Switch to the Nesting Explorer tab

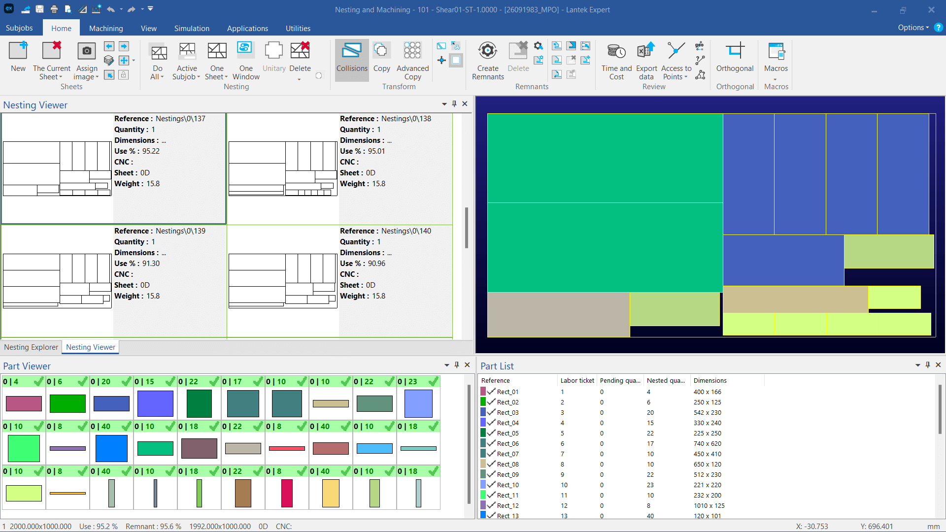[31, 347]
